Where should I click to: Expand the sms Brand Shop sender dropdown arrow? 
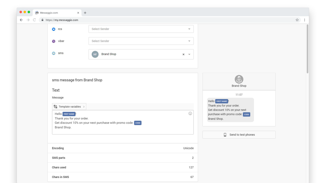pyautogui.click(x=189, y=54)
